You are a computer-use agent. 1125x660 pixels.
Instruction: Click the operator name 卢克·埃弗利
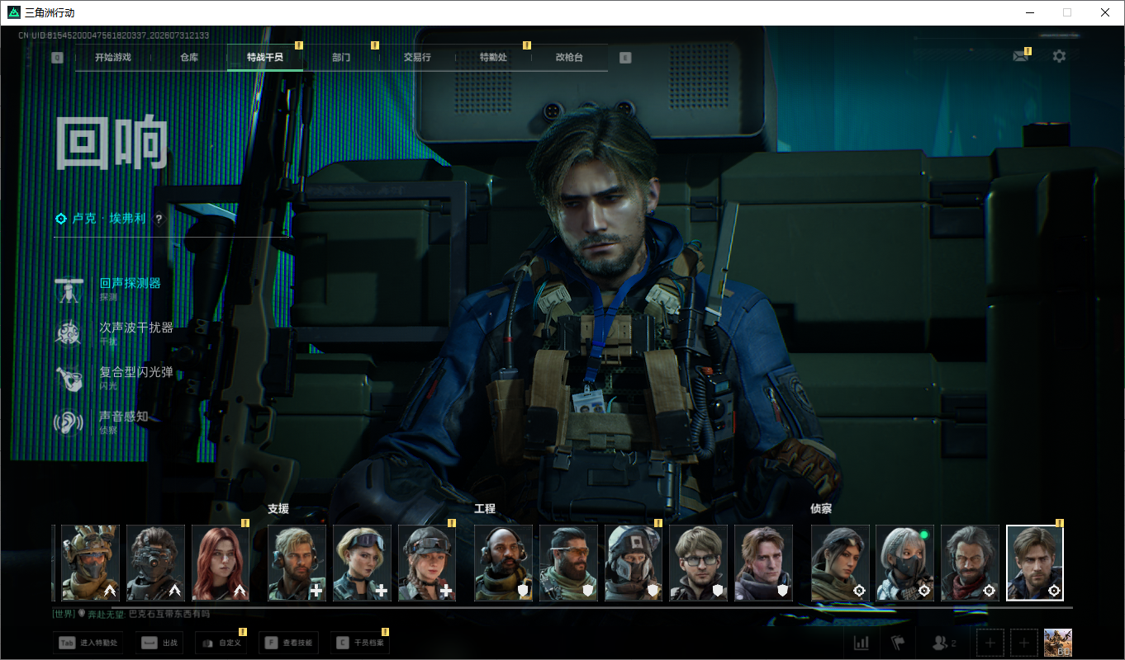click(108, 219)
